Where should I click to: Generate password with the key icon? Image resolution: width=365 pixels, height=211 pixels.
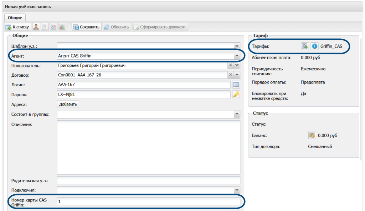pos(236,94)
